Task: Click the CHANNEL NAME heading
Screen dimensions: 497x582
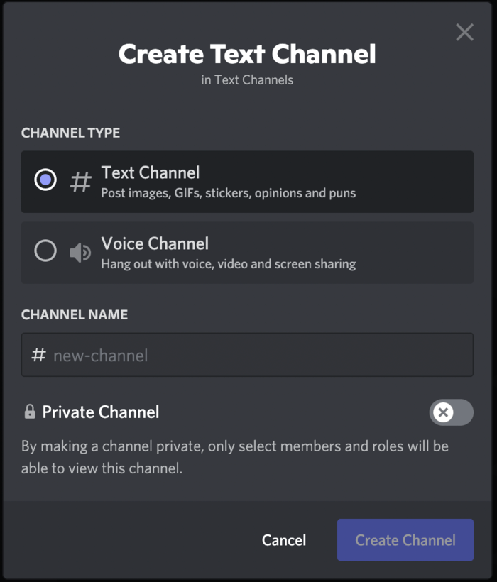Action: (x=75, y=314)
